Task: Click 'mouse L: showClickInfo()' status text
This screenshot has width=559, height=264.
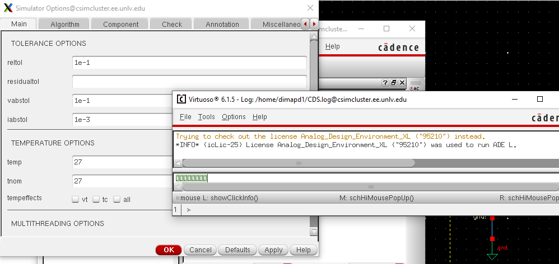Action: 219,198
